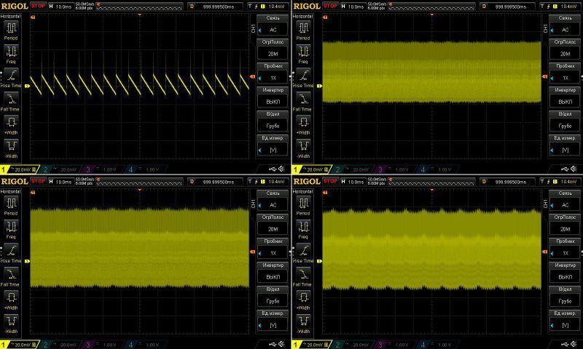Toggle Инвертир ВЫКЛ in top-left panel
583x349 pixels.
click(x=273, y=97)
